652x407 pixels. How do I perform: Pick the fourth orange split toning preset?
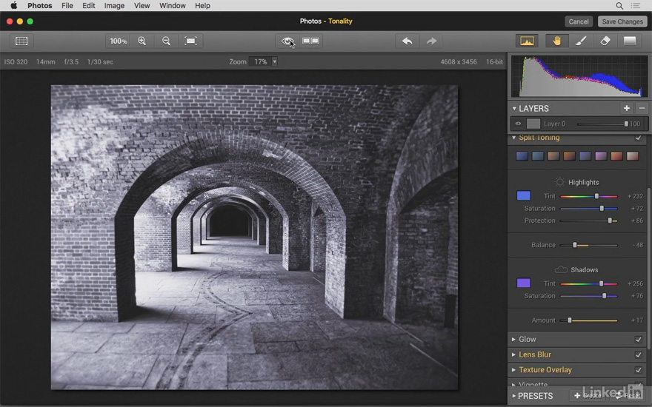pyautogui.click(x=569, y=156)
